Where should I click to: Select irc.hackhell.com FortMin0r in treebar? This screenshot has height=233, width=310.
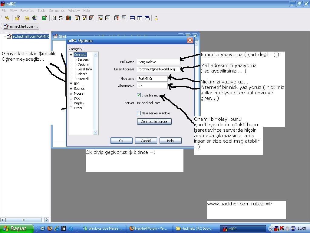31,36
